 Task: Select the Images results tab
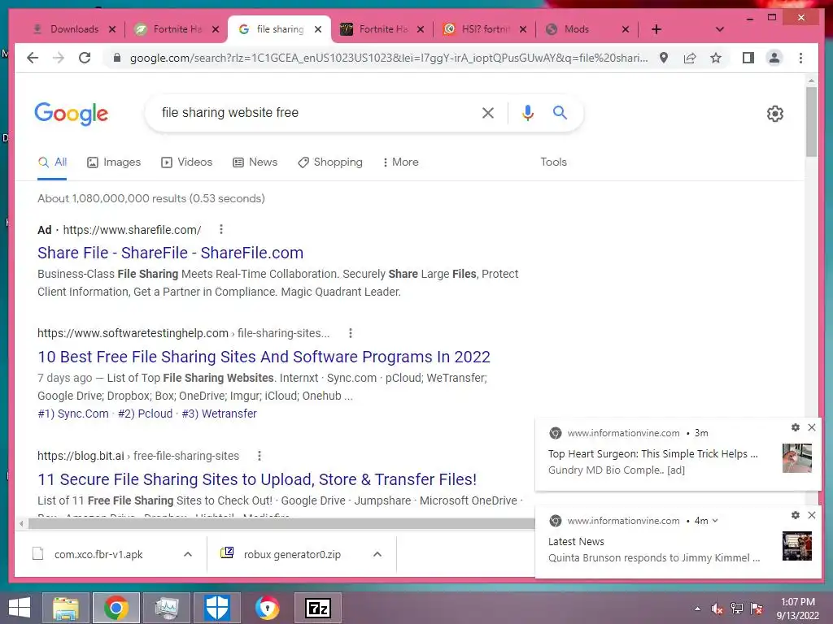(x=114, y=162)
